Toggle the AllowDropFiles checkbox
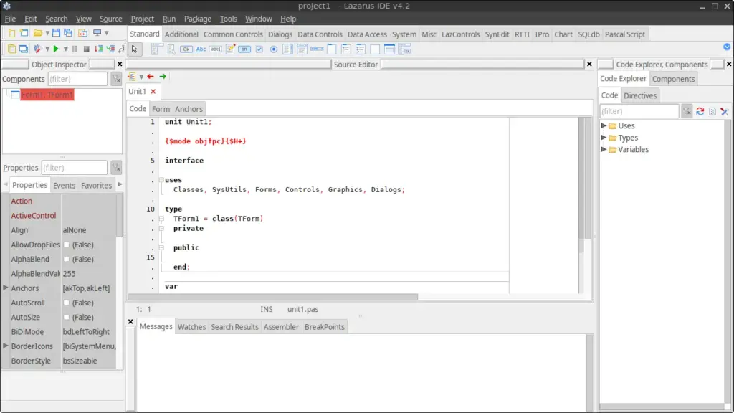The width and height of the screenshot is (734, 413). point(67,245)
